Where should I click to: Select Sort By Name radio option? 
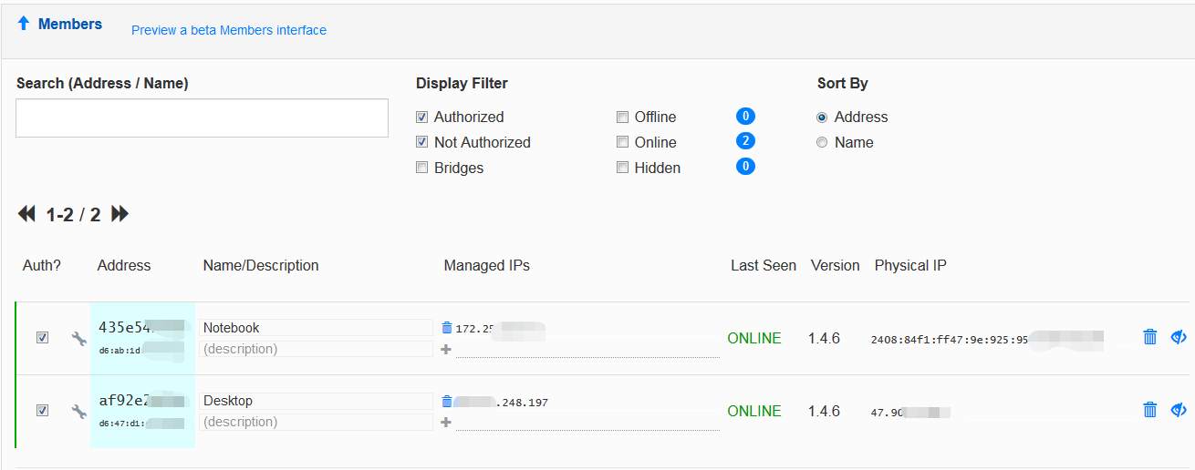[x=822, y=143]
